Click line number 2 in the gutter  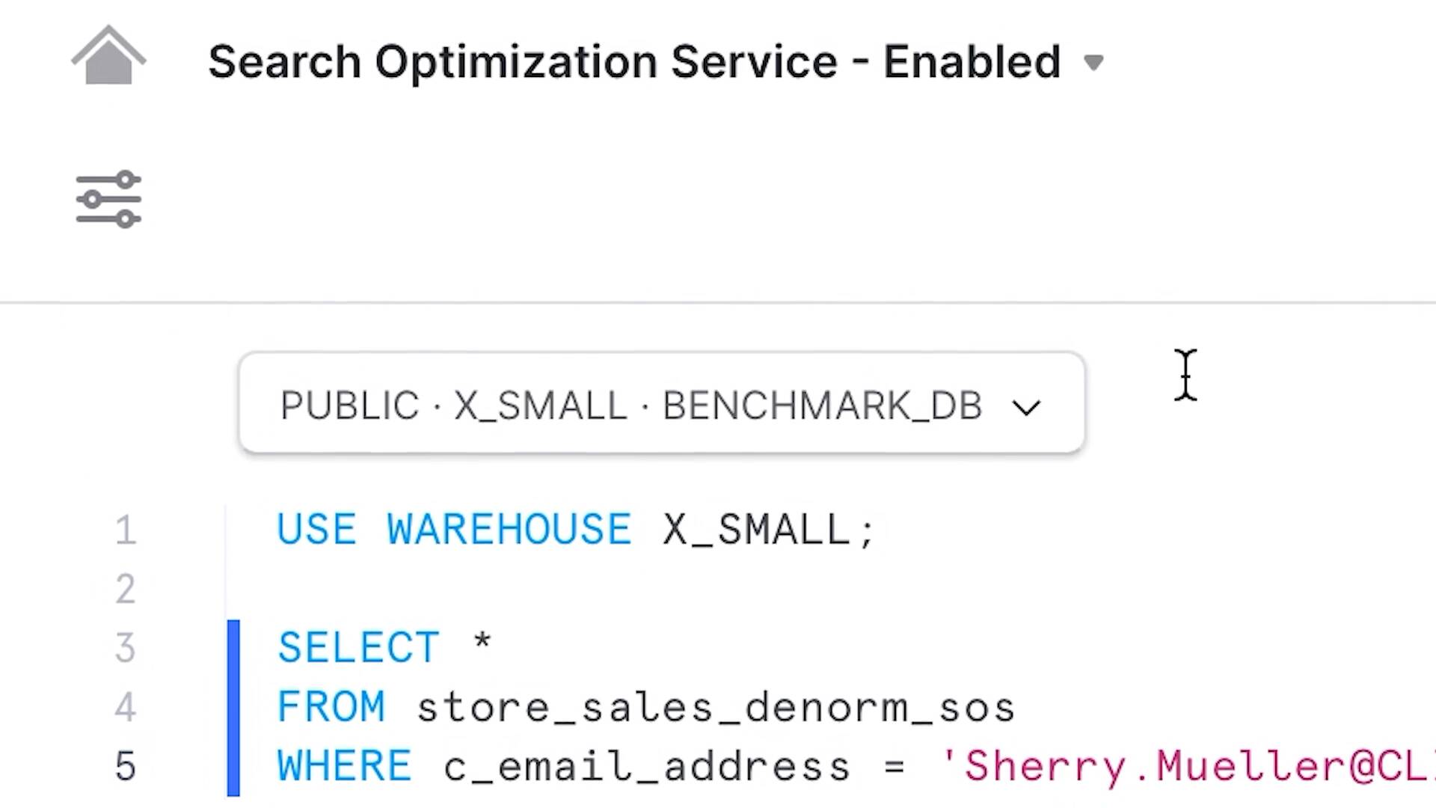pyautogui.click(x=126, y=590)
